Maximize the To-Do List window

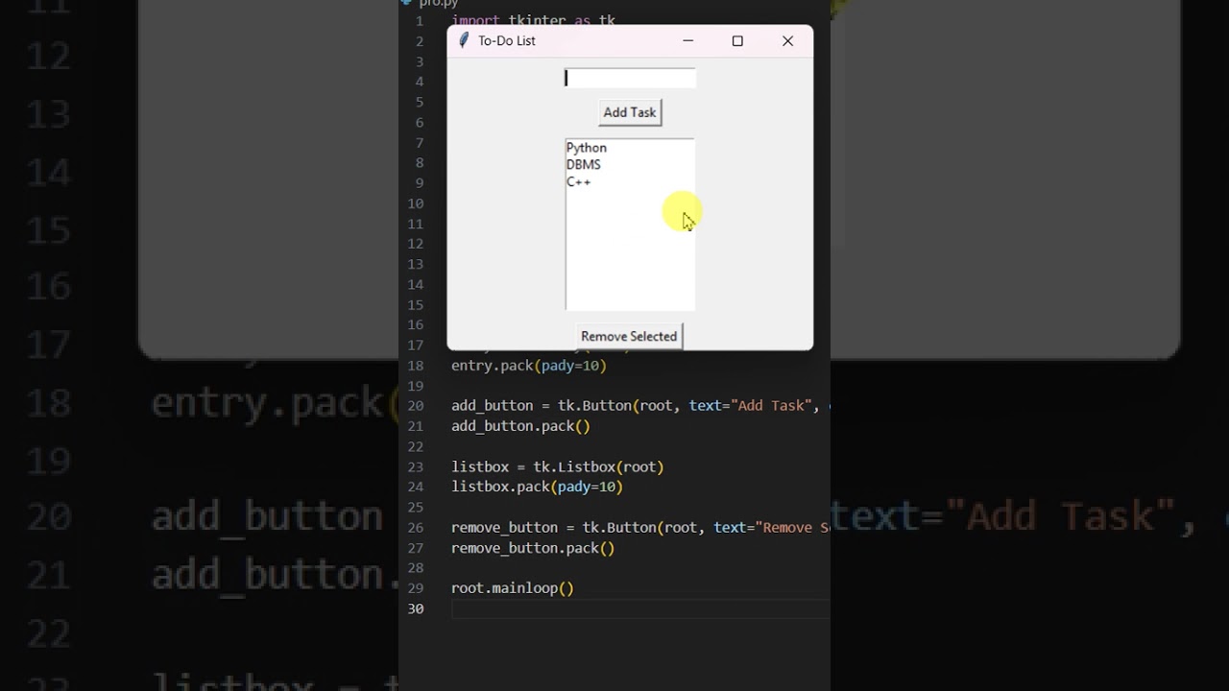click(x=737, y=41)
